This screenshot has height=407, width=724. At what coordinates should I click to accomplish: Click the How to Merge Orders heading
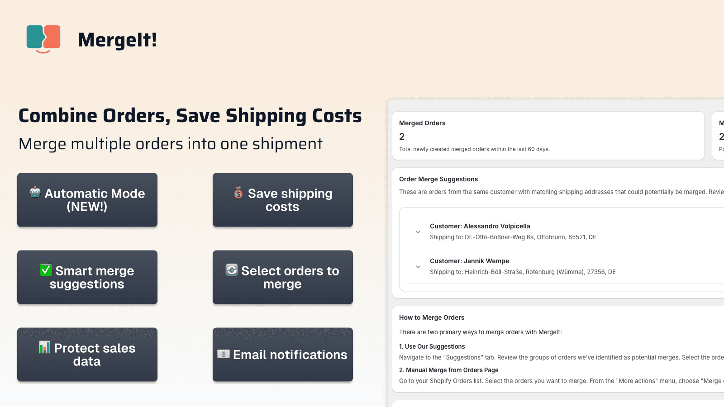[x=432, y=317]
